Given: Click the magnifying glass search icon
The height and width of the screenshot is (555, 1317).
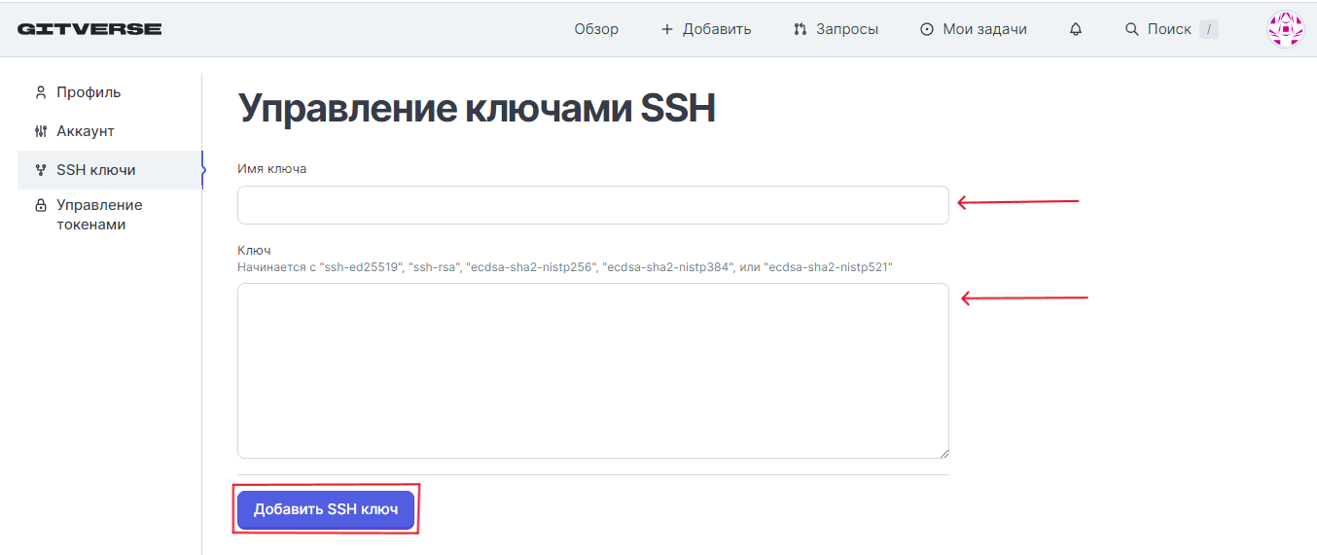Looking at the screenshot, I should 1131,29.
